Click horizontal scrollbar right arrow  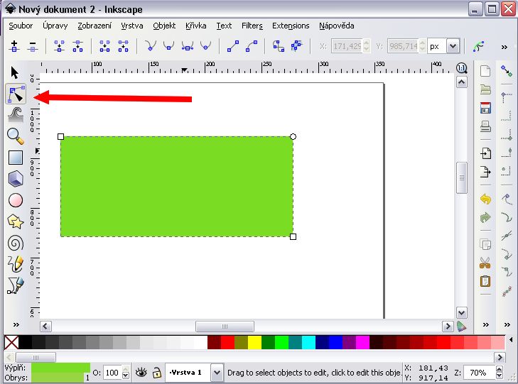[x=448, y=327]
